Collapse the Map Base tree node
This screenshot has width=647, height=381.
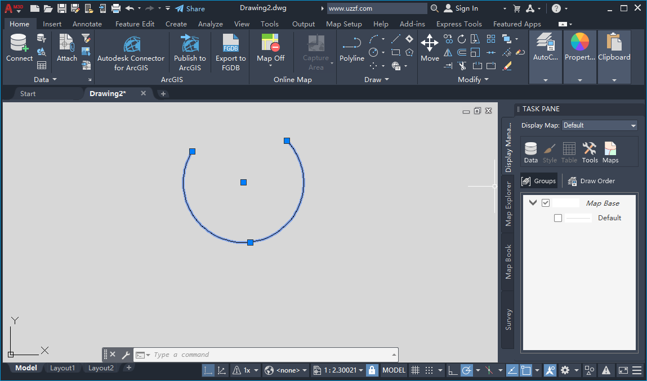tap(532, 202)
